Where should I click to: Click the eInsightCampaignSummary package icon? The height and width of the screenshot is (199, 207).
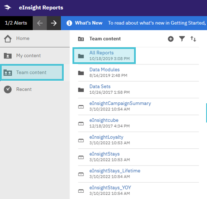point(81,107)
